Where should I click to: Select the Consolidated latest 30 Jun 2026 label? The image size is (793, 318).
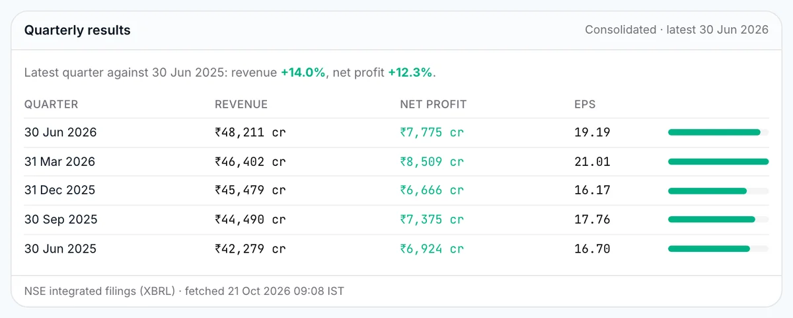(x=677, y=30)
